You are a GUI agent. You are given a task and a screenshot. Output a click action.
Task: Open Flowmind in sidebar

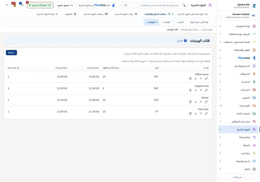[x=238, y=137]
